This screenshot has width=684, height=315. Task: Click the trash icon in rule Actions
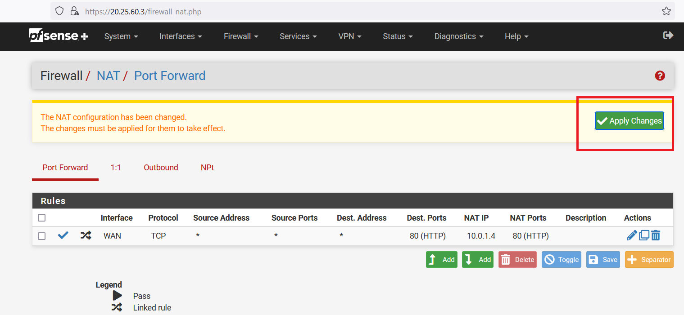tap(656, 235)
